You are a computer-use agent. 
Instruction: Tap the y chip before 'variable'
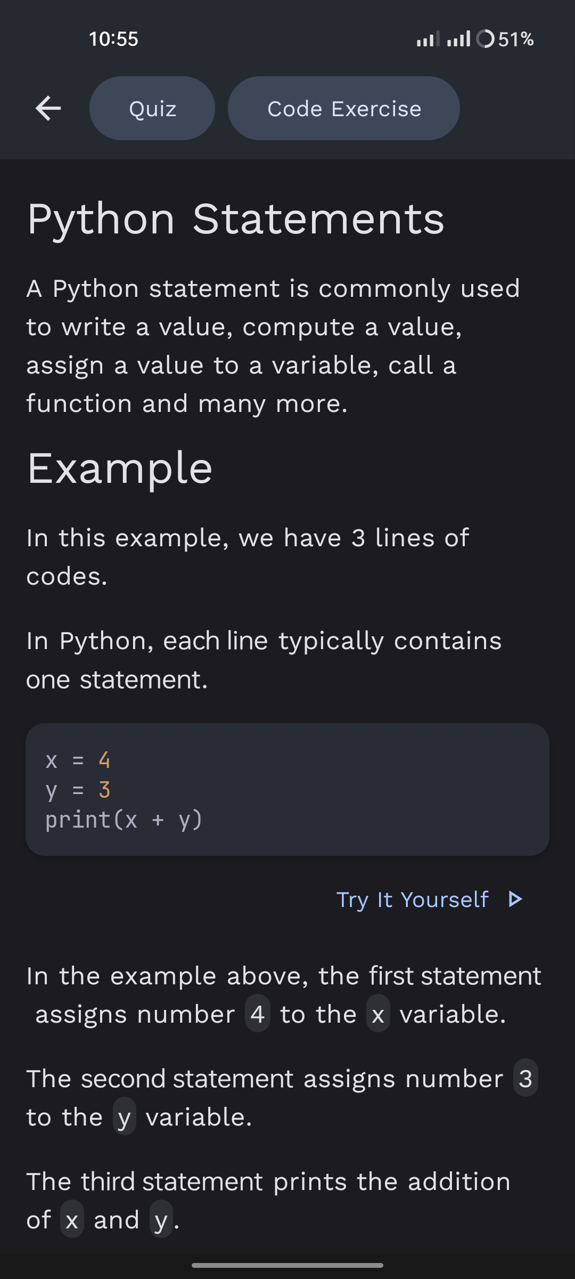(x=124, y=1116)
